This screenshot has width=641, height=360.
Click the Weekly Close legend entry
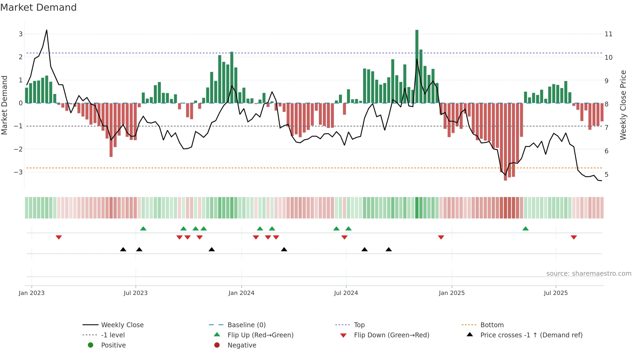pos(113,325)
